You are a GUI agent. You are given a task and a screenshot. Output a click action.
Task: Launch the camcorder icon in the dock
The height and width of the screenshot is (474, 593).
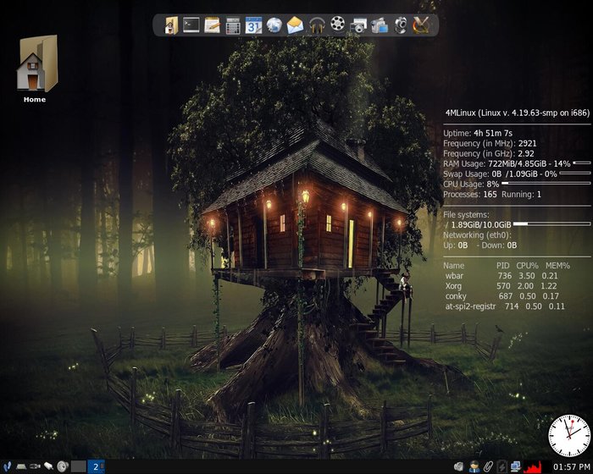379,25
